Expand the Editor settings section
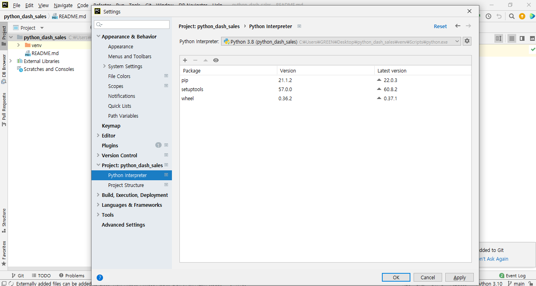This screenshot has width=536, height=286. click(98, 135)
